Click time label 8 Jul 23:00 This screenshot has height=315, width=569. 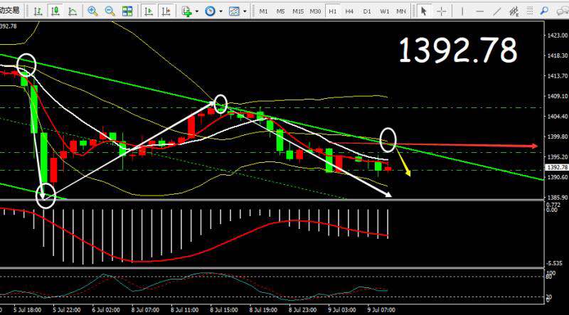click(303, 310)
